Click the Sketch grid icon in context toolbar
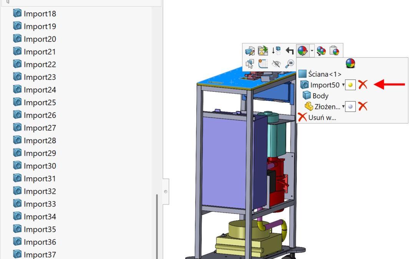Screen dimensions: 415x259 pyautogui.click(x=263, y=64)
